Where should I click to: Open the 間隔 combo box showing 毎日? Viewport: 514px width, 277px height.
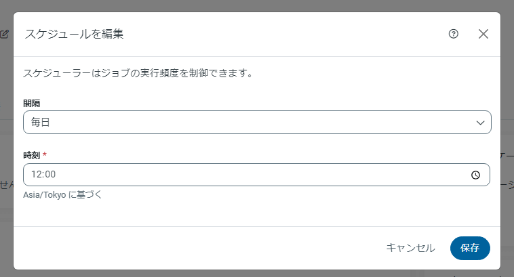(x=256, y=123)
